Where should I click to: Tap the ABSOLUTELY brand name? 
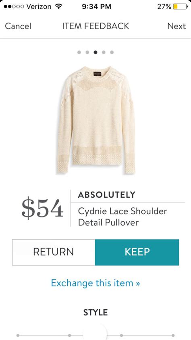tap(106, 195)
